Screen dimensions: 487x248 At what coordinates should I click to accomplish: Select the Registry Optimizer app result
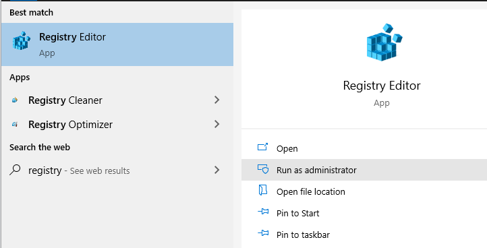pos(117,125)
